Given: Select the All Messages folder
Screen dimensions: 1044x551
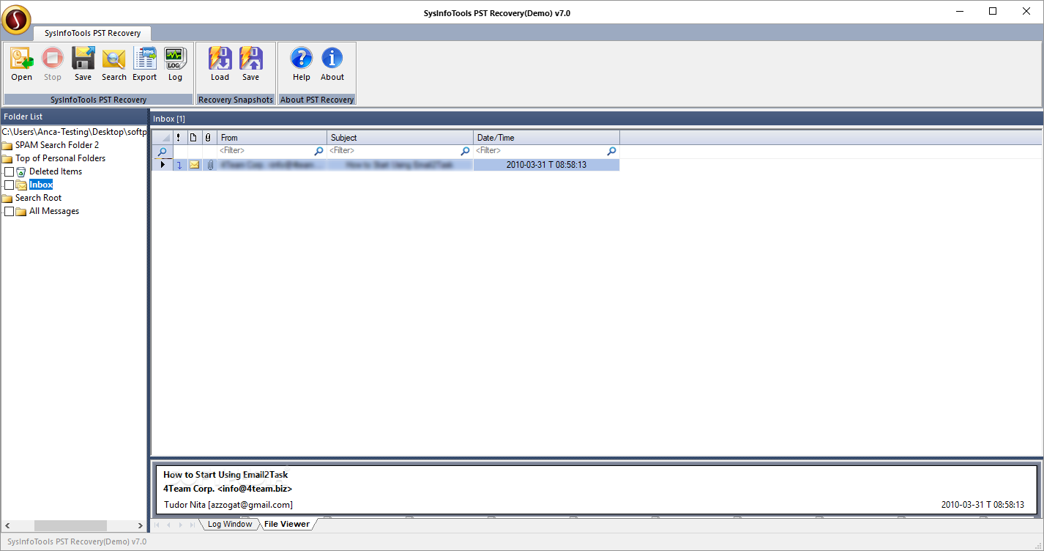Looking at the screenshot, I should (x=54, y=211).
